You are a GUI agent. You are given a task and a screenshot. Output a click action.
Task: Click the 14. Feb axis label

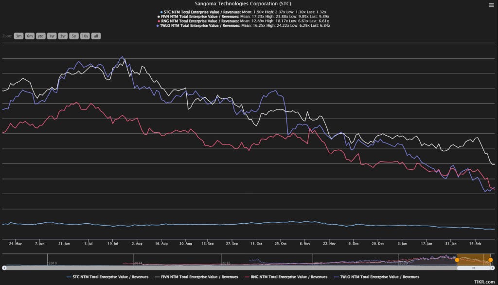(475, 243)
